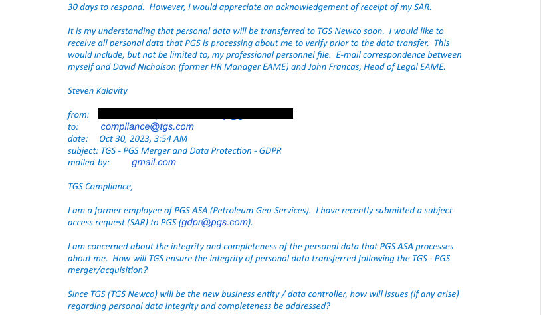541x315 pixels.
Task: Open the compliance@tgs.com email link
Action: click(148, 127)
